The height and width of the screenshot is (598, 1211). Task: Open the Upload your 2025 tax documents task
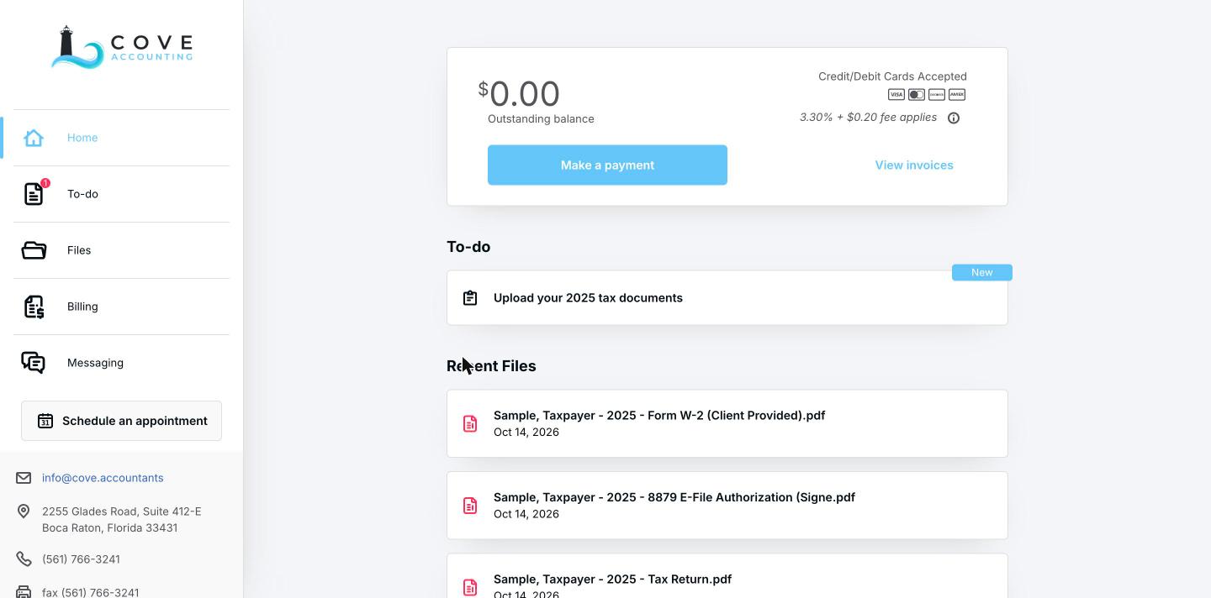[x=727, y=298]
